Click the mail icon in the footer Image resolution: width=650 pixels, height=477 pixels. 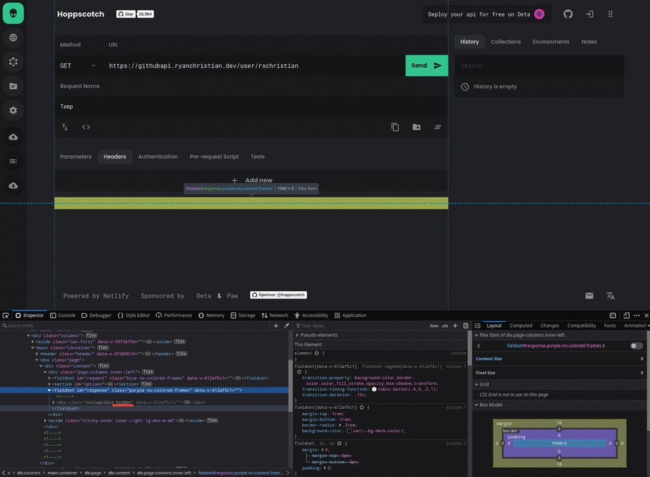pyautogui.click(x=589, y=296)
